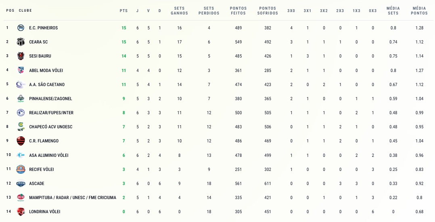Click the Londrina Vôlei logo
This screenshot has width=435, height=222.
pos(21,212)
